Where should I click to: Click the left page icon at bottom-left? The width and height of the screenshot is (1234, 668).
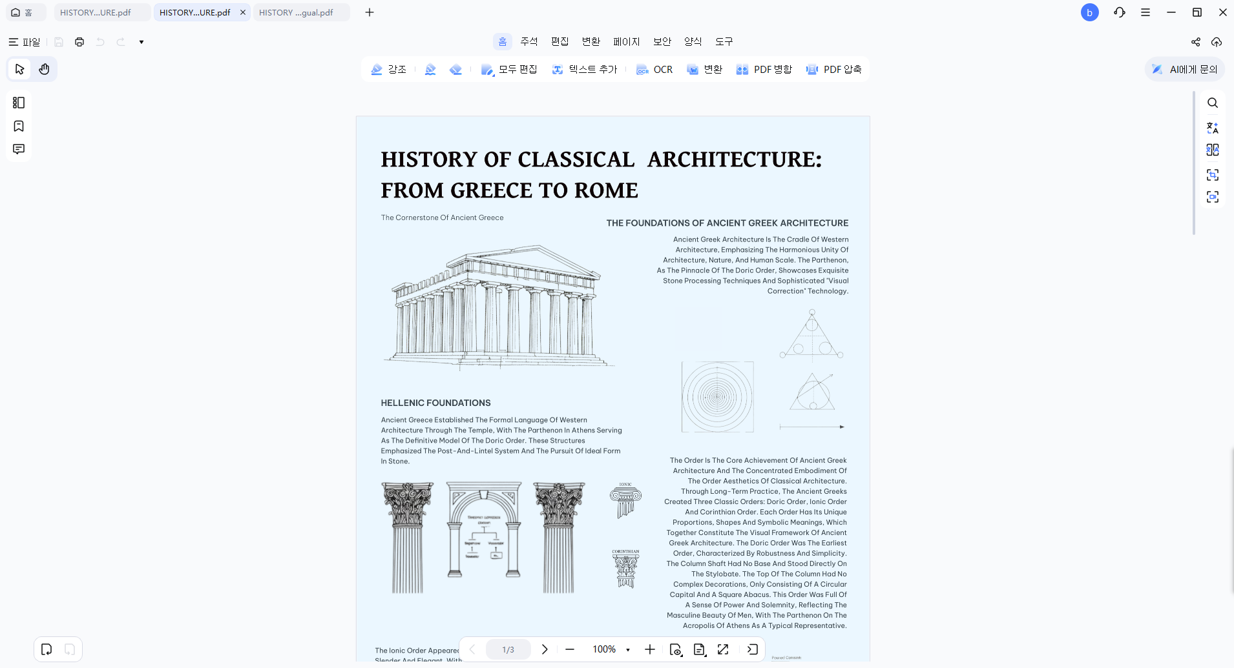click(47, 649)
